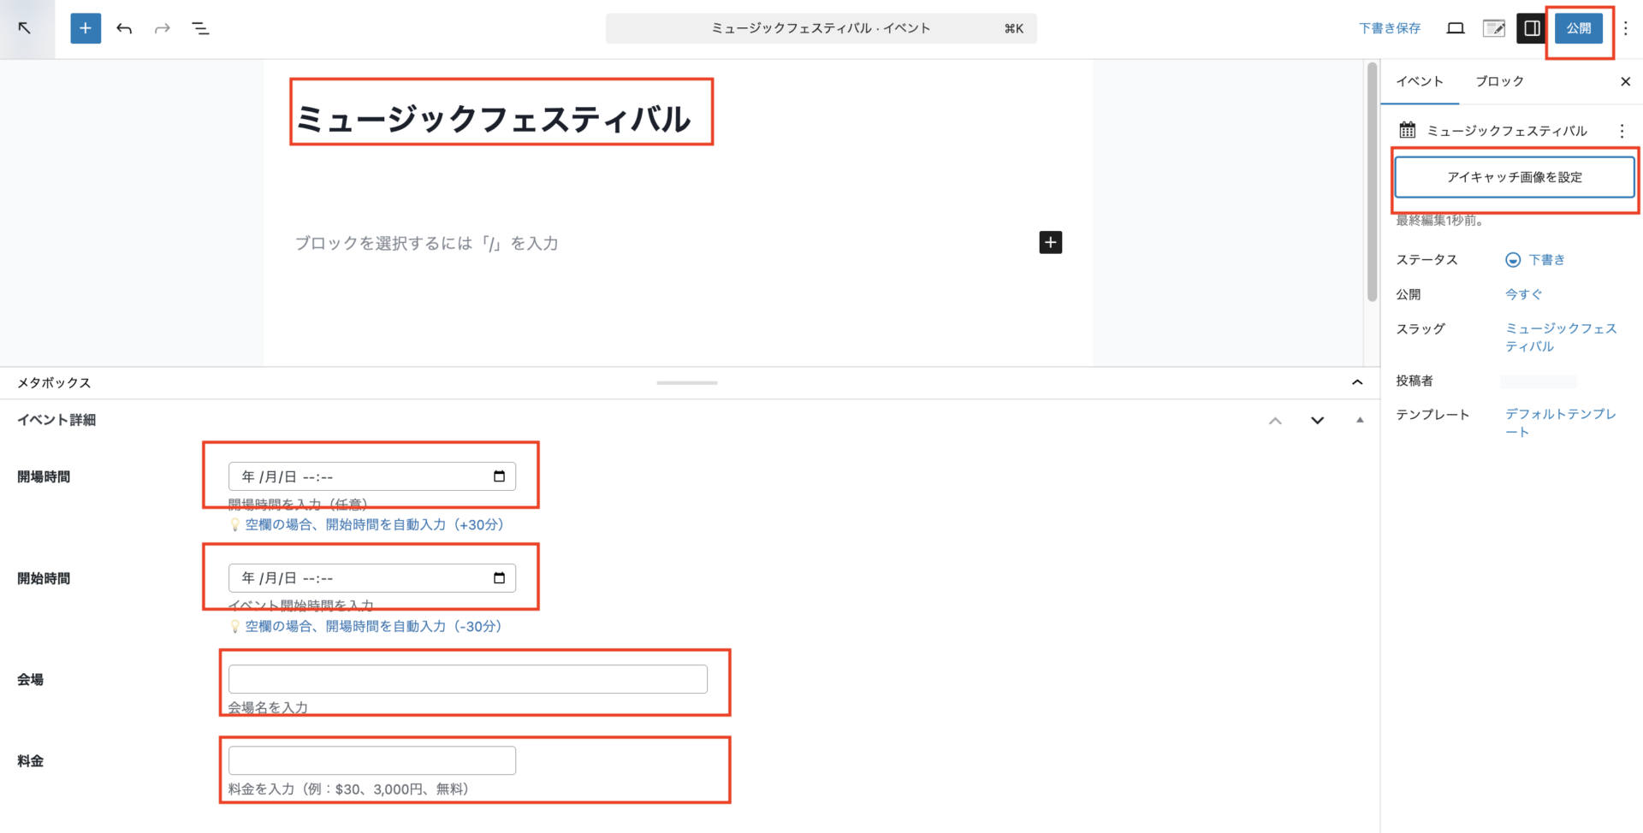The height and width of the screenshot is (833, 1643).
Task: Save draft via 下書き保存 link
Action: pyautogui.click(x=1390, y=28)
